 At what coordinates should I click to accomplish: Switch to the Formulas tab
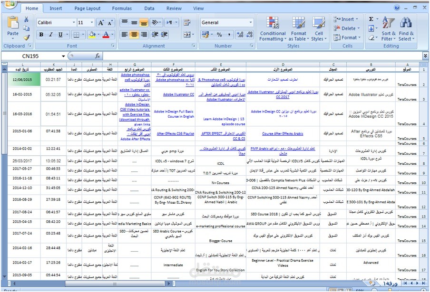pyautogui.click(x=122, y=8)
